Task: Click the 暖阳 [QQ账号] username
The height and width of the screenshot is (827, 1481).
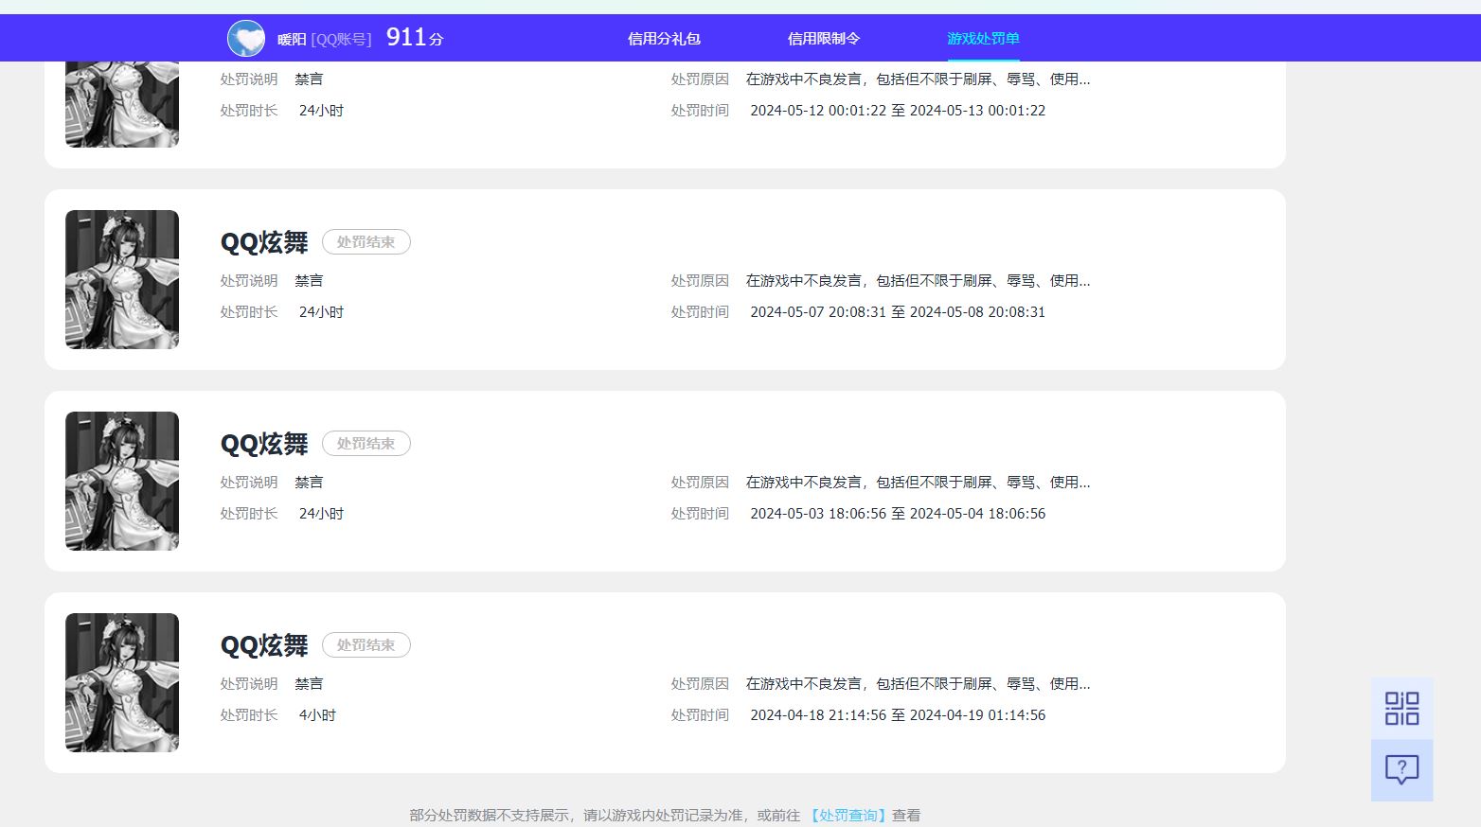Action: click(329, 39)
